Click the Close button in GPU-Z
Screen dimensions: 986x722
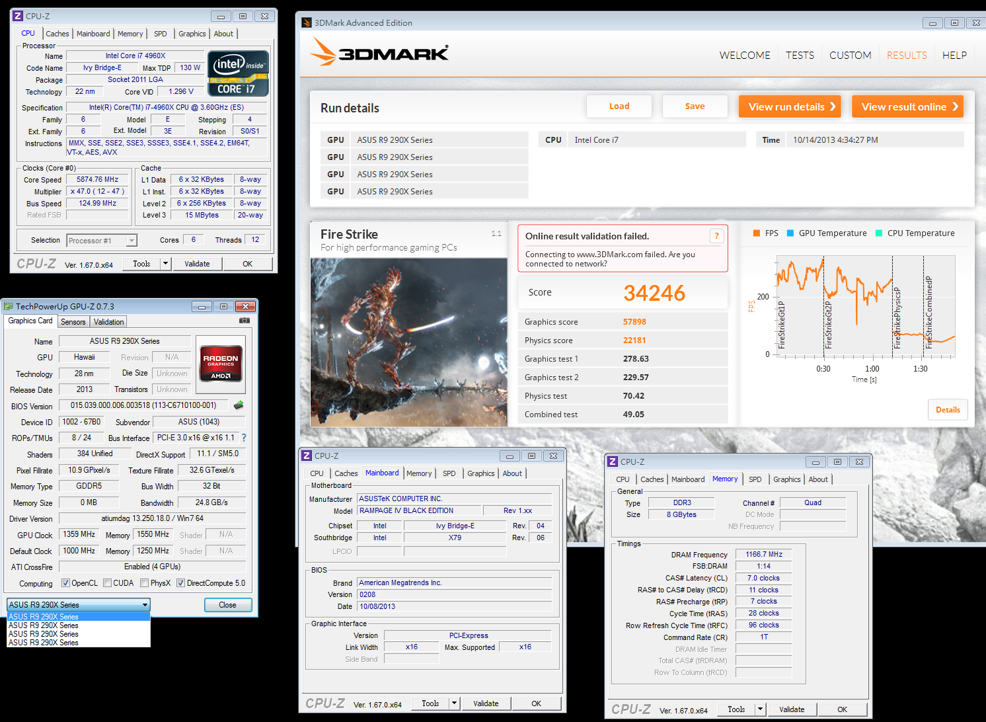point(228,604)
